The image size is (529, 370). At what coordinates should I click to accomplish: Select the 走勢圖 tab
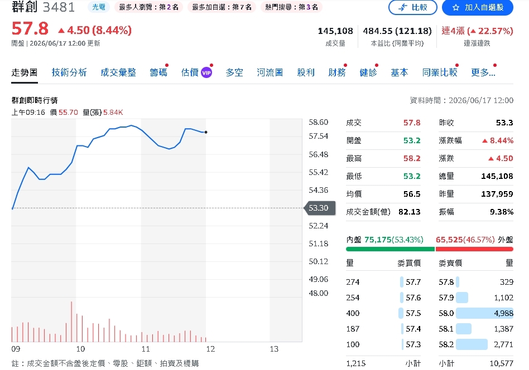(x=25, y=72)
